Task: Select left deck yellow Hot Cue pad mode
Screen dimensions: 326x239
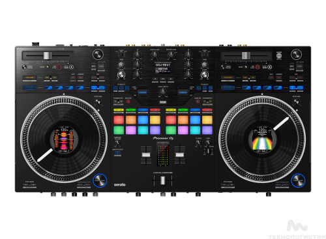Action: (119, 110)
